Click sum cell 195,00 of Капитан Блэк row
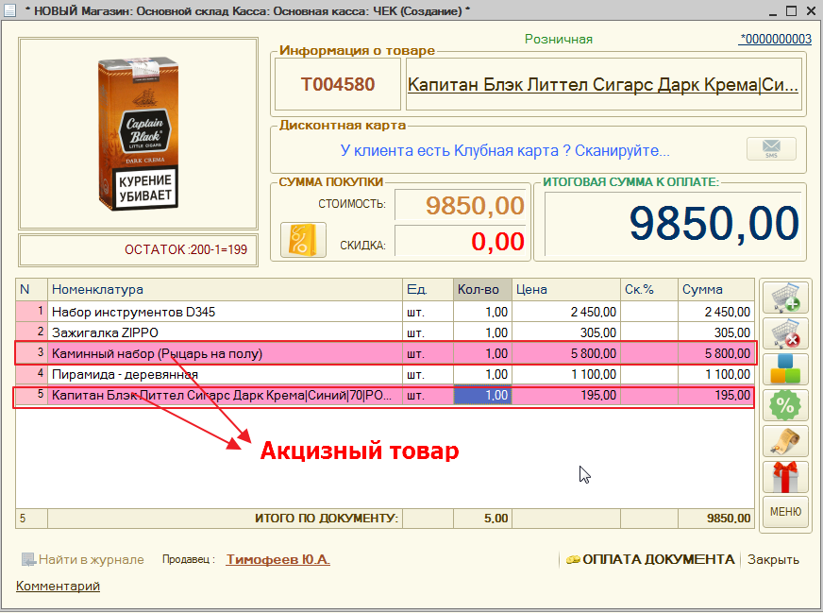Screen dimensions: 823x613 pos(716,395)
